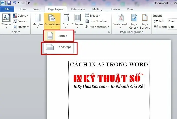Click the IN KỸ THUẬT SỐ logo image
The height and width of the screenshot is (119, 177).
click(108, 78)
